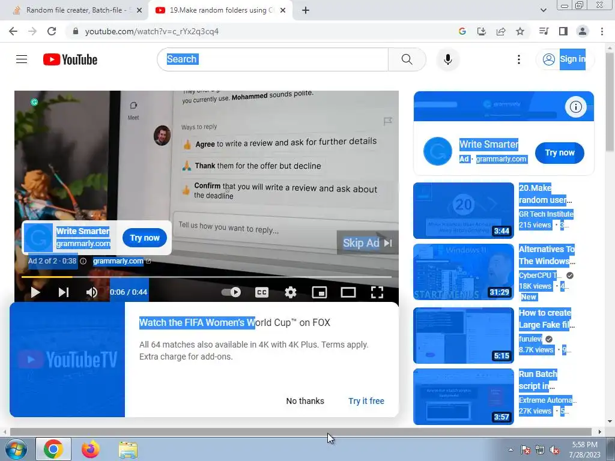Click the flag icon in the video frame
The width and height of the screenshot is (615, 461).
(387, 121)
